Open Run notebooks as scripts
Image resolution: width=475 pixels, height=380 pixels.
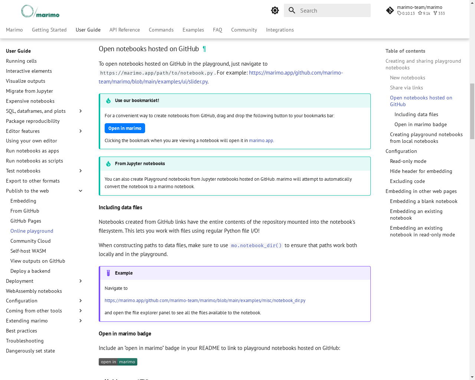point(35,161)
